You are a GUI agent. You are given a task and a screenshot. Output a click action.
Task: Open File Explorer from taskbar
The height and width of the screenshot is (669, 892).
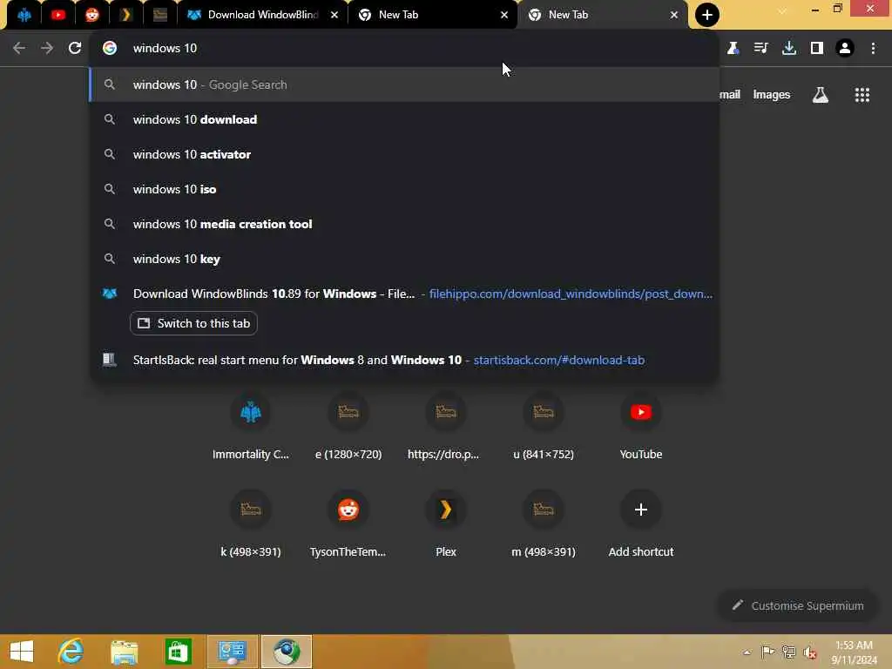point(124,652)
